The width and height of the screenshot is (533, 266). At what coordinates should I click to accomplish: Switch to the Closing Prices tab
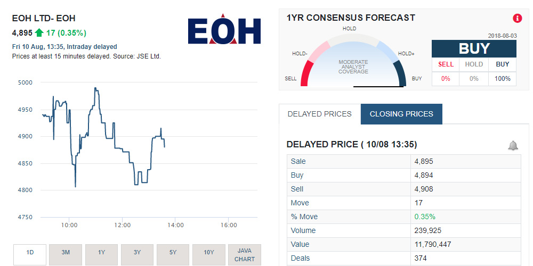pos(401,114)
